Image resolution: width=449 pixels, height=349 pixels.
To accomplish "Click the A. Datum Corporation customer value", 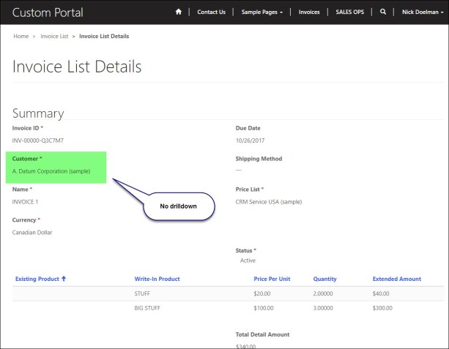I will tap(51, 170).
